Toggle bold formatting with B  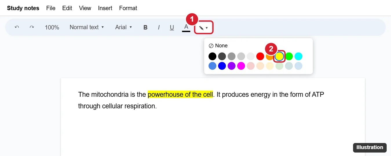tap(145, 27)
